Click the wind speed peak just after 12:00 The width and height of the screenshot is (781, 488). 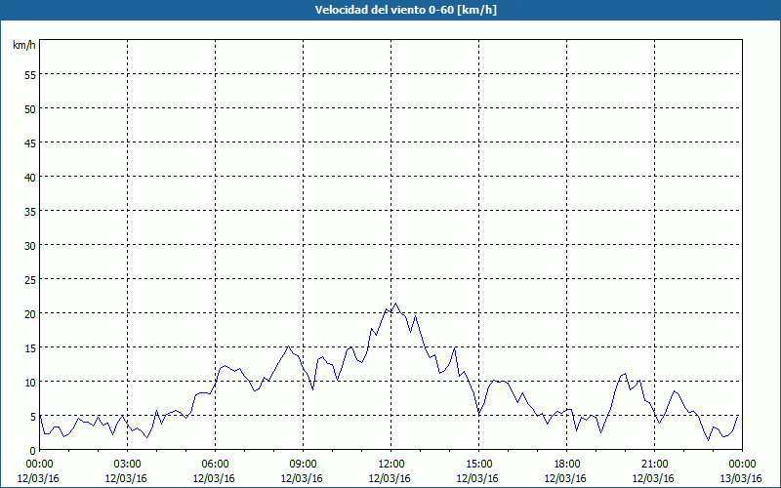pos(396,304)
